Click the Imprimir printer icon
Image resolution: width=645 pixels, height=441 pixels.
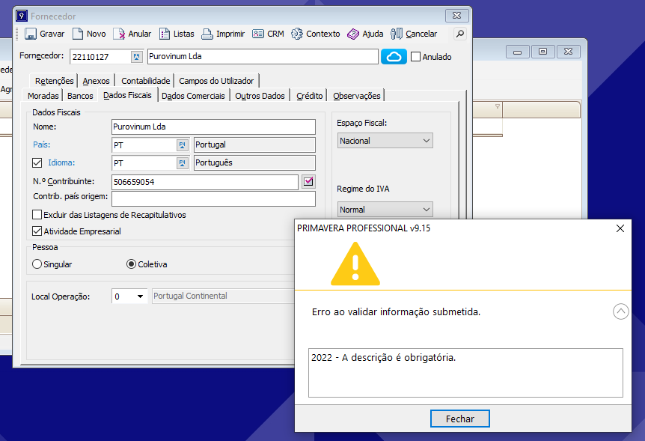(x=207, y=34)
